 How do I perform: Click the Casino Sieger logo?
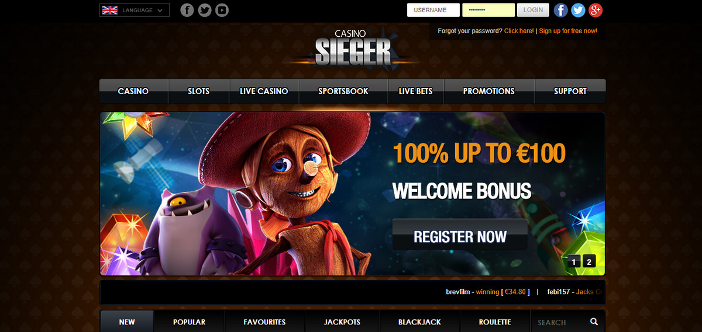(353, 47)
